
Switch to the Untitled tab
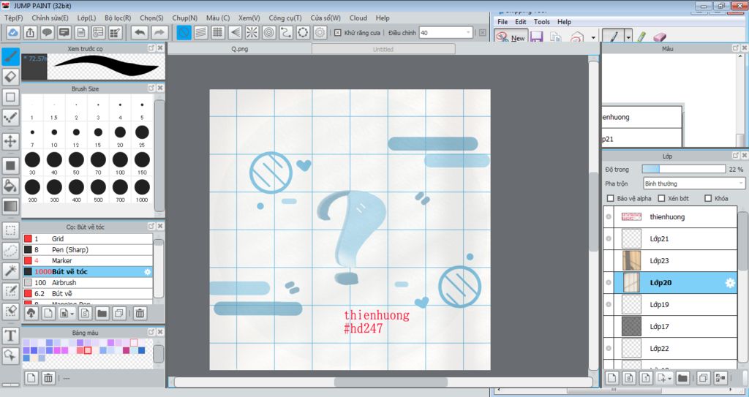[x=383, y=49]
